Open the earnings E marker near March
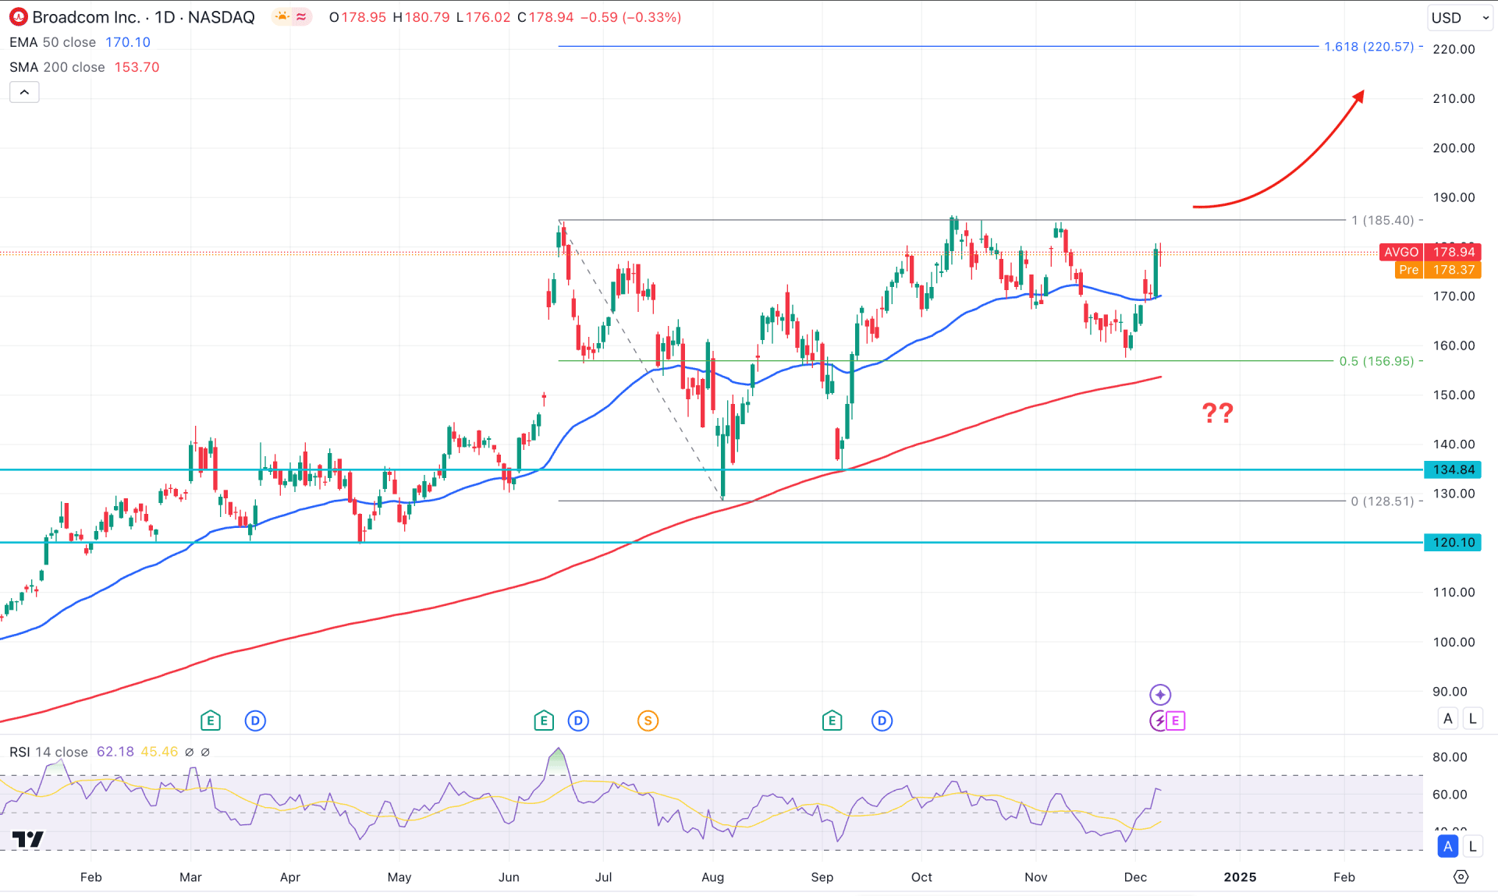The height and width of the screenshot is (896, 1498). point(210,721)
